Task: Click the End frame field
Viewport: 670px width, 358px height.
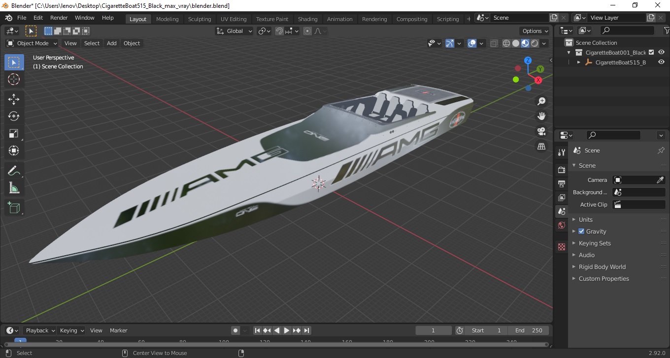Action: (529, 330)
